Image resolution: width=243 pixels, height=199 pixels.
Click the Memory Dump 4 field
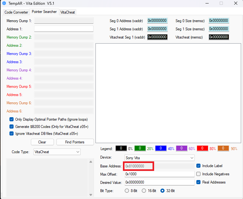[x=64, y=70]
